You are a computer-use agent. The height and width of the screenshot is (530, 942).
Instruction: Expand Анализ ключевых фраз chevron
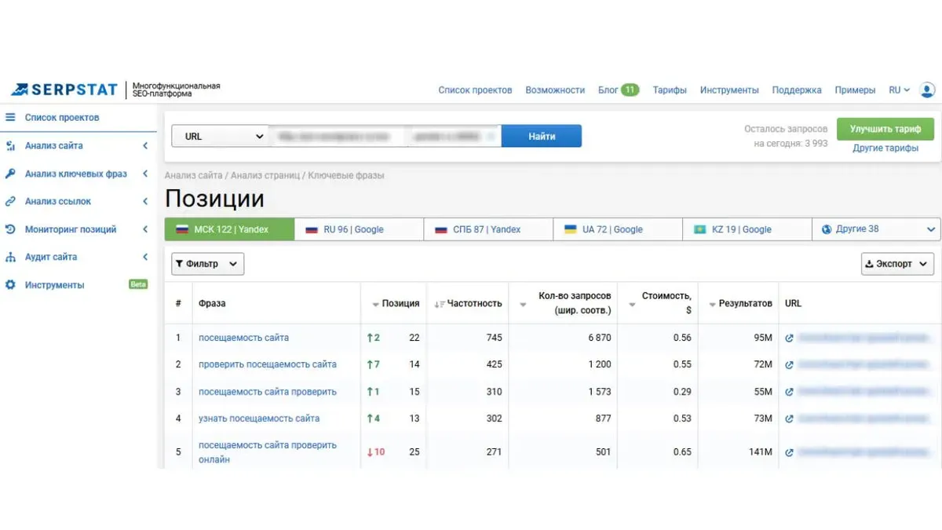[145, 174]
